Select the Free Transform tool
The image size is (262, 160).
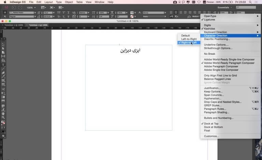(3, 93)
